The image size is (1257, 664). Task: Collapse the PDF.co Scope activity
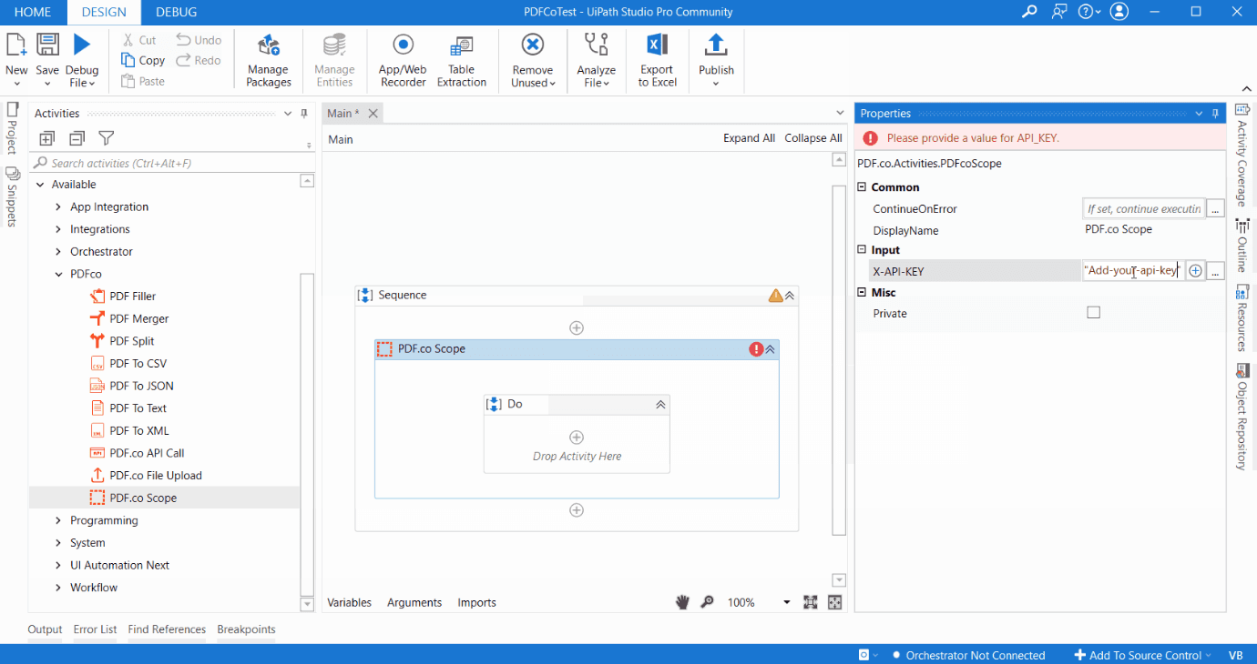coord(770,349)
